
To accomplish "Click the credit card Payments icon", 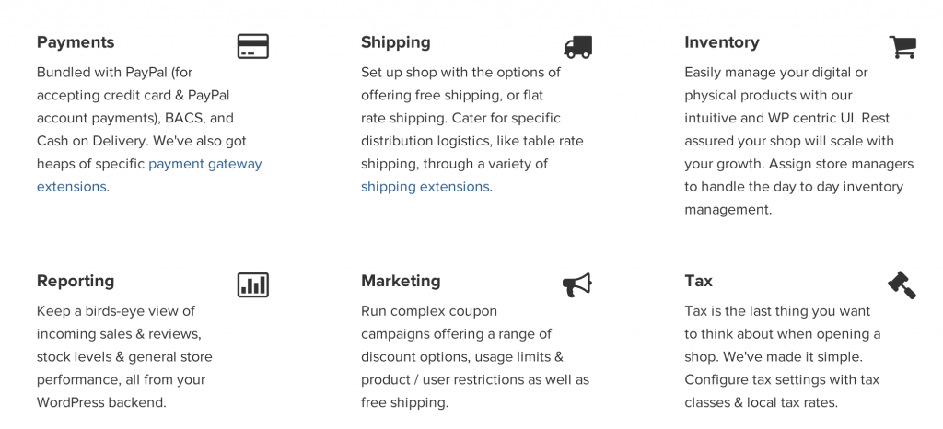I will 253,46.
